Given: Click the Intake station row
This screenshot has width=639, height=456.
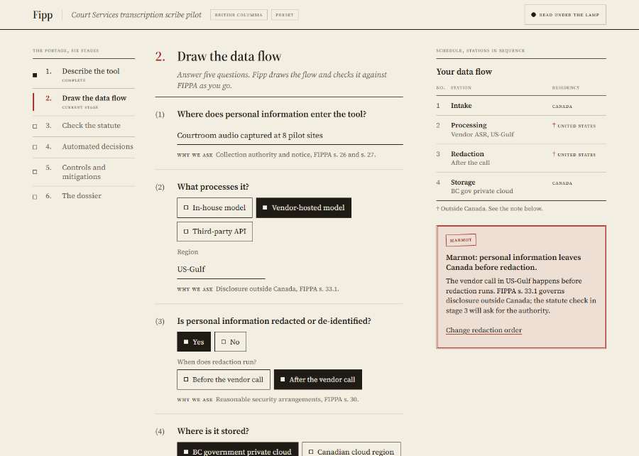Looking at the screenshot, I should click(x=521, y=106).
